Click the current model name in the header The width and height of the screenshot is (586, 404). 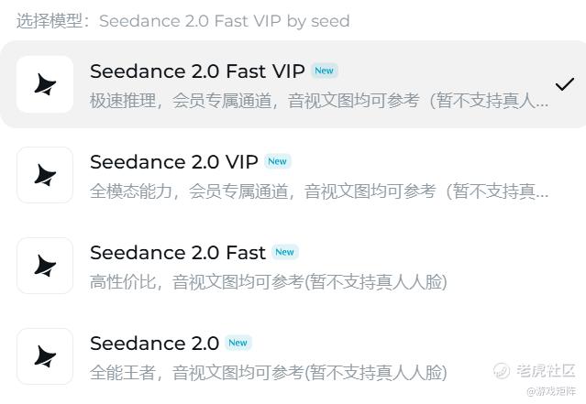tap(225, 21)
